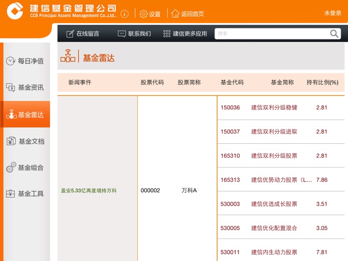Click the 新闻事件 column header
Viewport: 348px width, 261px height.
pyautogui.click(x=80, y=83)
